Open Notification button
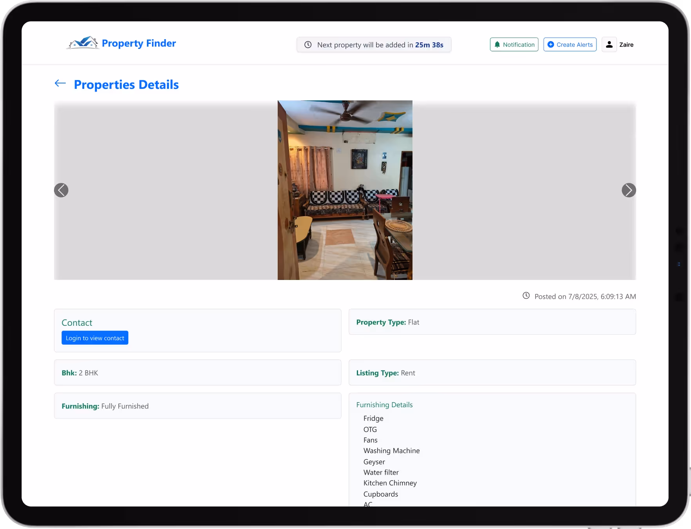 (x=514, y=45)
